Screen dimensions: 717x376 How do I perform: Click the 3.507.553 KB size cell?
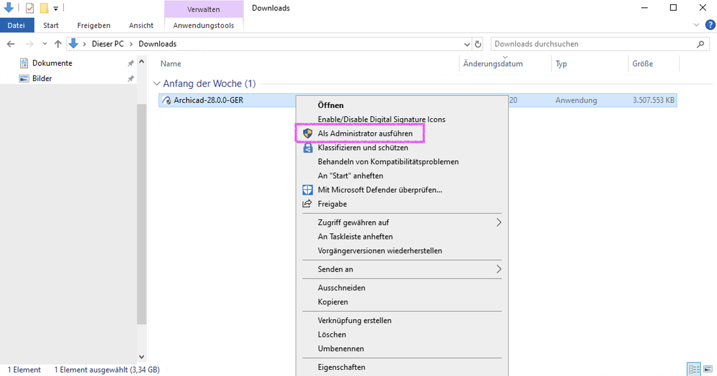(653, 100)
